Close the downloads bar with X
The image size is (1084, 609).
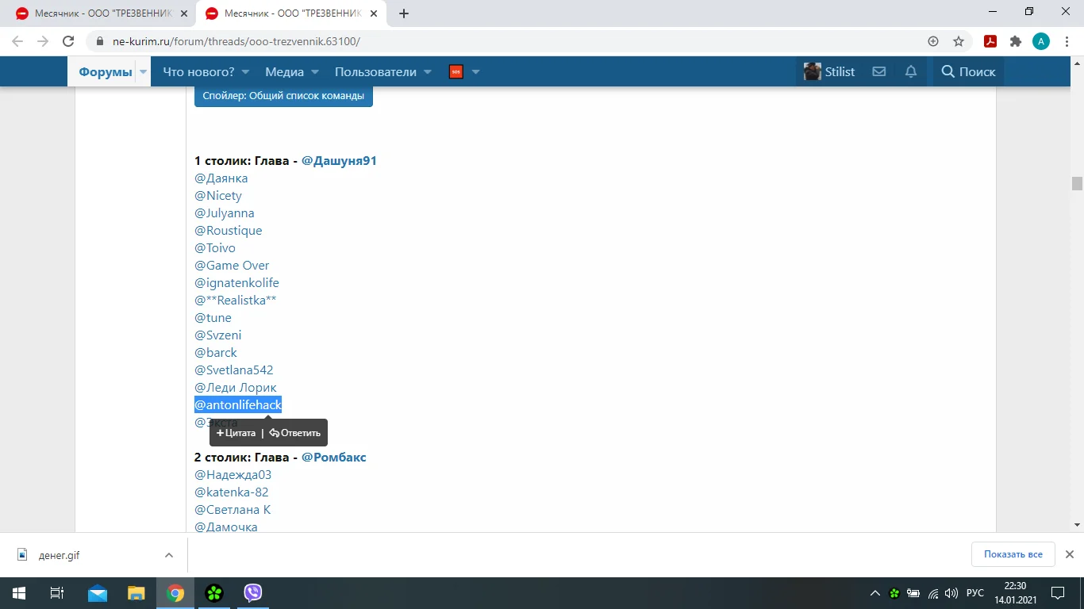(x=1070, y=554)
